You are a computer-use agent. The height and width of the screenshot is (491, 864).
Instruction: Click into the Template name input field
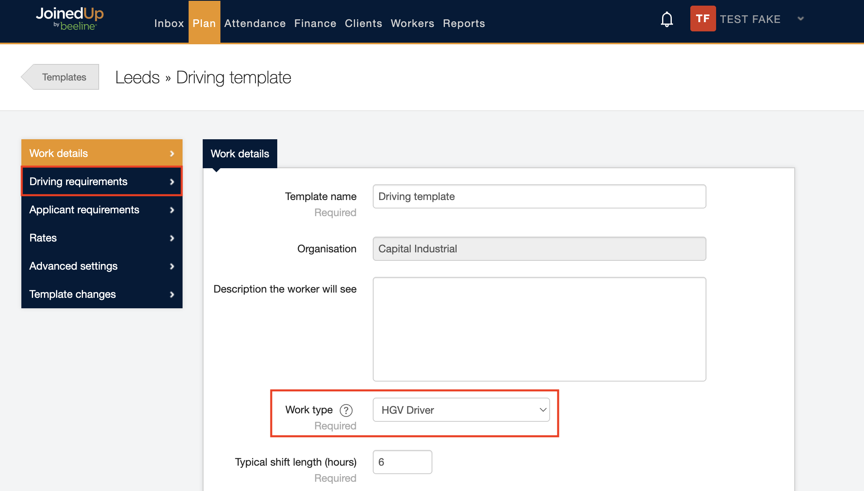coord(539,196)
